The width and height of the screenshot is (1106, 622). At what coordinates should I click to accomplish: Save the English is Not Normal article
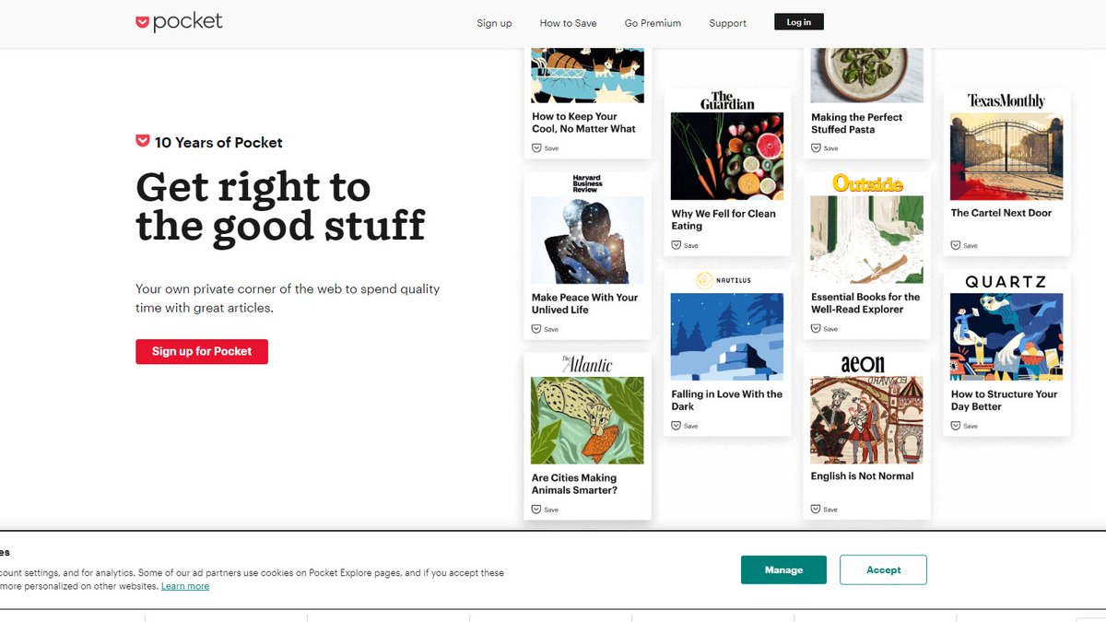[825, 509]
